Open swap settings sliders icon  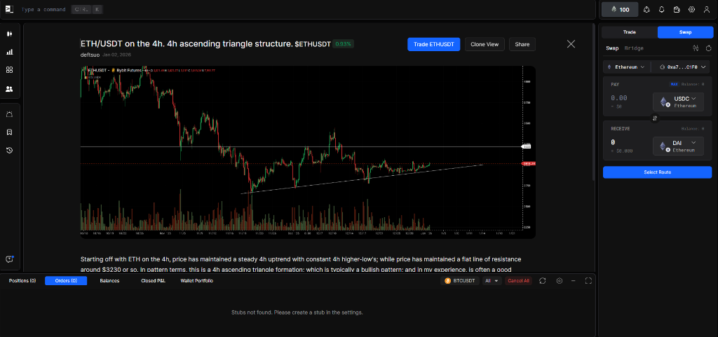coord(696,48)
